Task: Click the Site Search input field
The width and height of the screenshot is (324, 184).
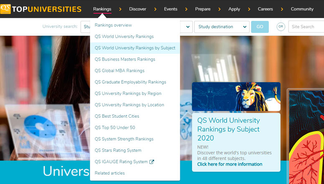Action: [x=306, y=27]
